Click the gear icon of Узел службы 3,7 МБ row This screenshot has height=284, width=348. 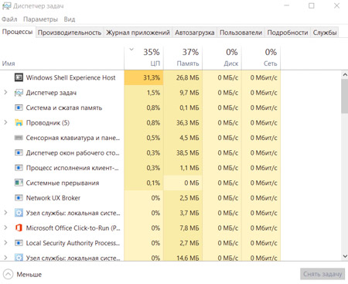[19, 213]
